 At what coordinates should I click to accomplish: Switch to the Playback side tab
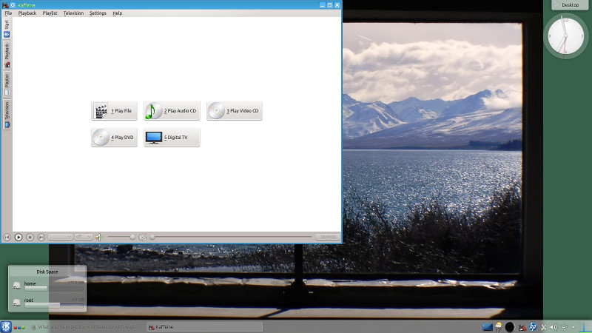pos(7,53)
